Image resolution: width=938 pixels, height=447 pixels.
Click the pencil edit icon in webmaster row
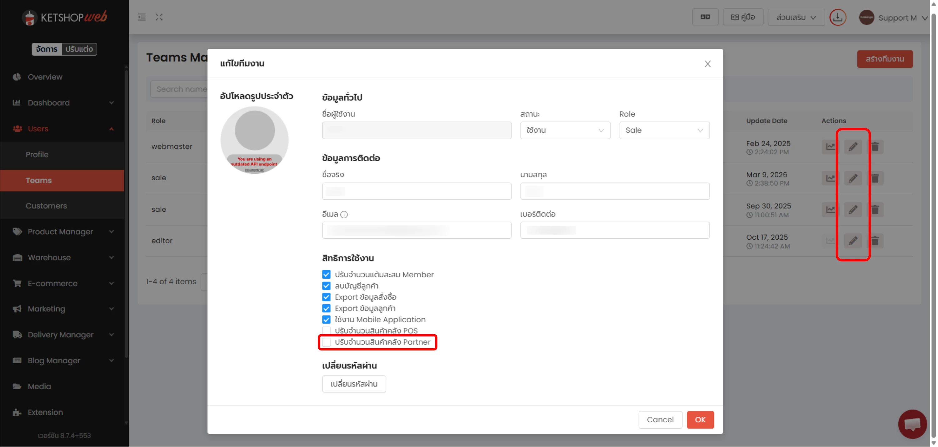coord(853,147)
